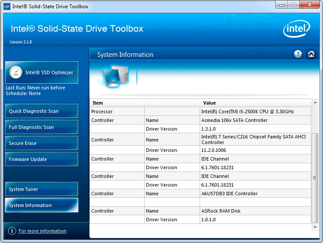Close the Toolbox window
The image size is (323, 243).
click(x=310, y=4)
